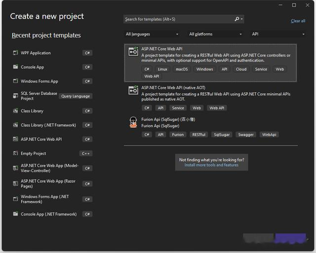Click the Furion tag
The height and width of the screenshot is (253, 316).
coord(178,135)
